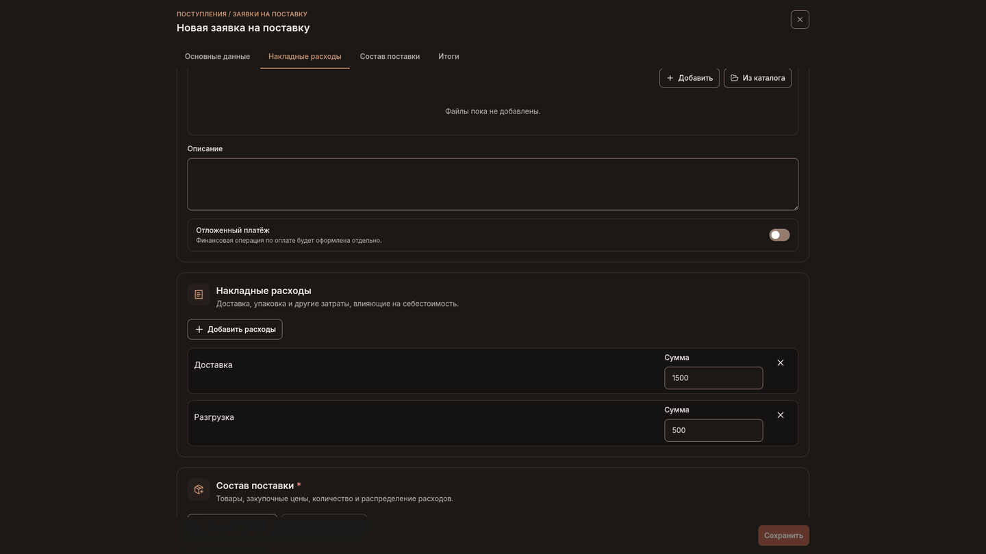
Task: Click the ПОСТУПЛЕНИЯ / ЗАЯВКИ НА ПОСТАВКУ breadcrumb
Action: click(x=242, y=14)
